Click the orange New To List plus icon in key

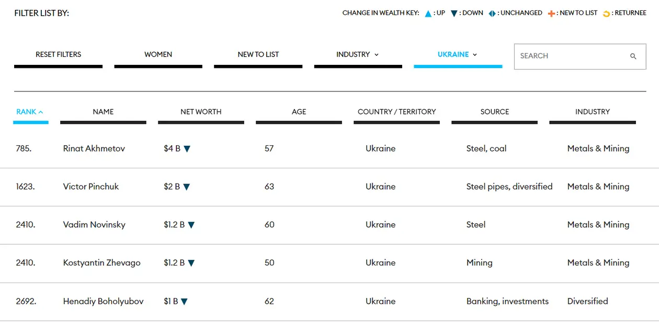[551, 14]
